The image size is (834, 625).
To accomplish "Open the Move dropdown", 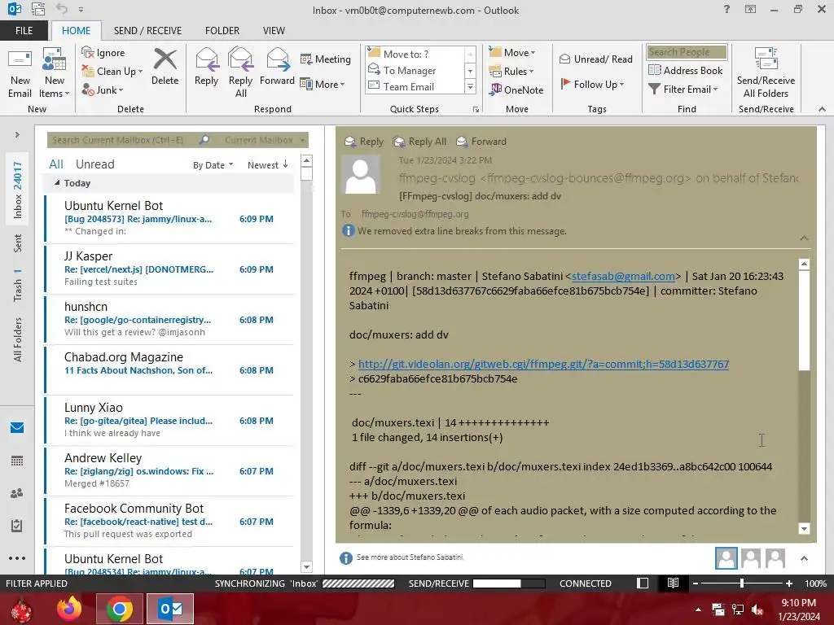I will coord(512,53).
